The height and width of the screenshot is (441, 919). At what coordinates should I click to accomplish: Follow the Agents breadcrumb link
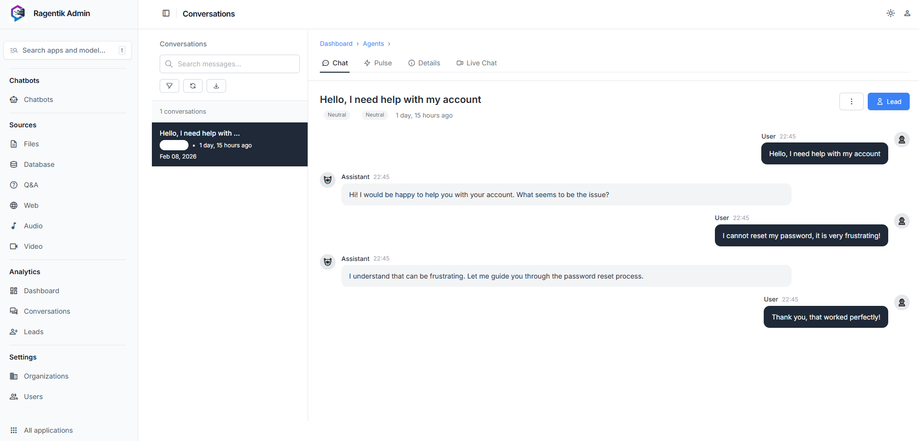coord(373,44)
